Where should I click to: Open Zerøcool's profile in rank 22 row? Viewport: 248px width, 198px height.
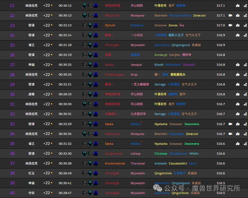[199, 15]
